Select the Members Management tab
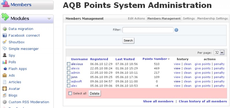 pos(164,18)
